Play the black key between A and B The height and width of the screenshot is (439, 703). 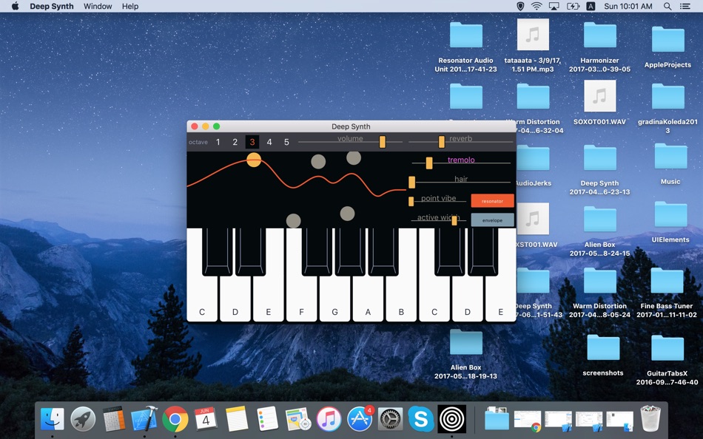pyautogui.click(x=383, y=251)
